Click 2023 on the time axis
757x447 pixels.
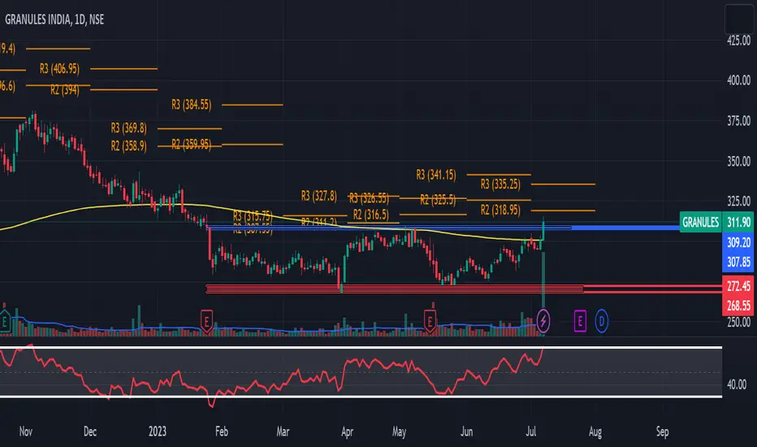click(x=158, y=432)
